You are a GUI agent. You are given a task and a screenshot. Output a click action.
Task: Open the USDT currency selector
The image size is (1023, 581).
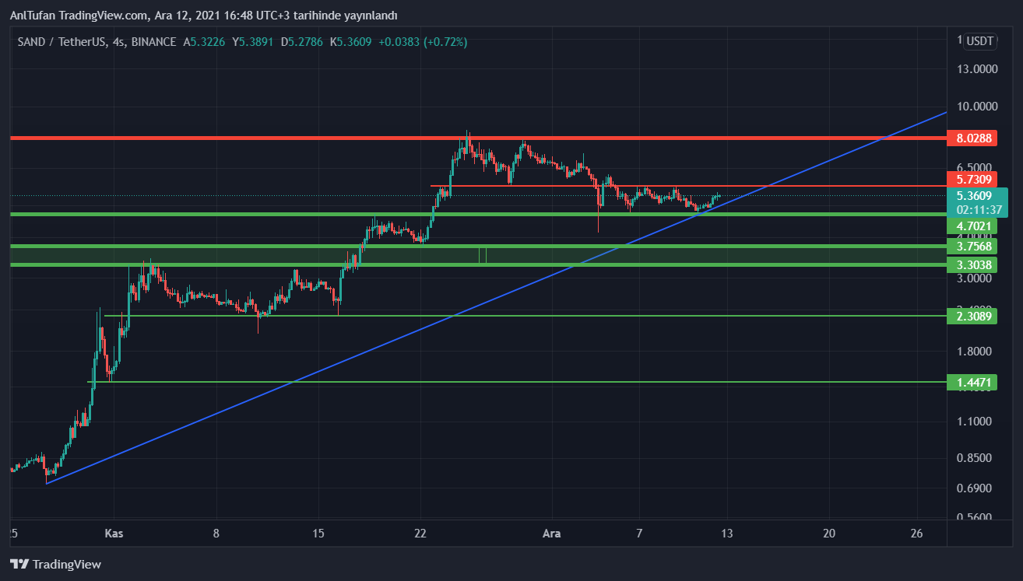979,41
